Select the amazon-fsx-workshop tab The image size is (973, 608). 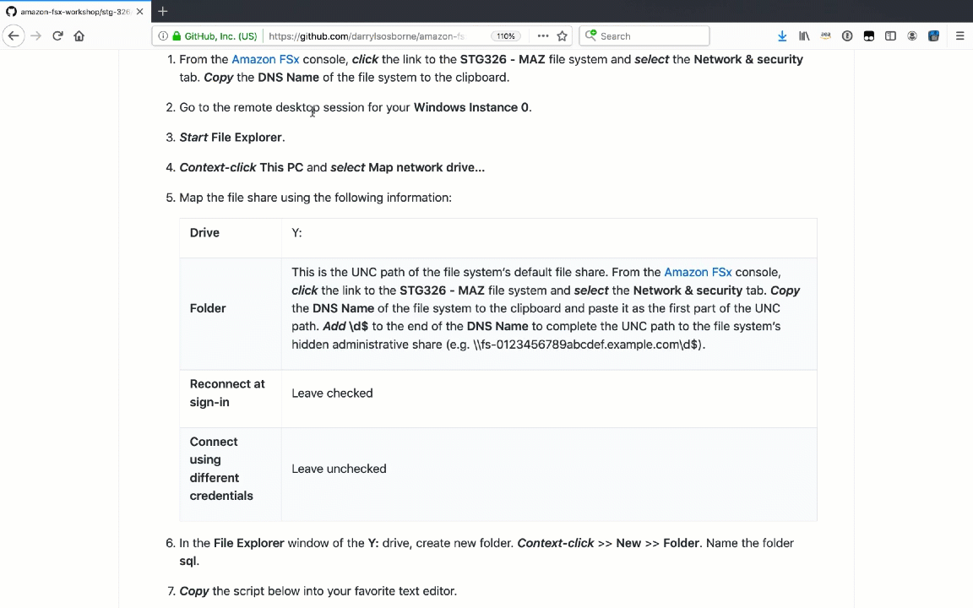tap(75, 11)
